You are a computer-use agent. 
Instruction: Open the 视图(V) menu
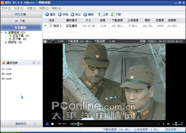coord(44,8)
